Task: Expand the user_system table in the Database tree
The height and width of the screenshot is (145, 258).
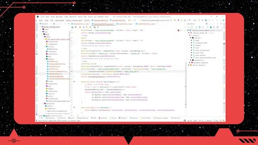Action: click(x=192, y=55)
